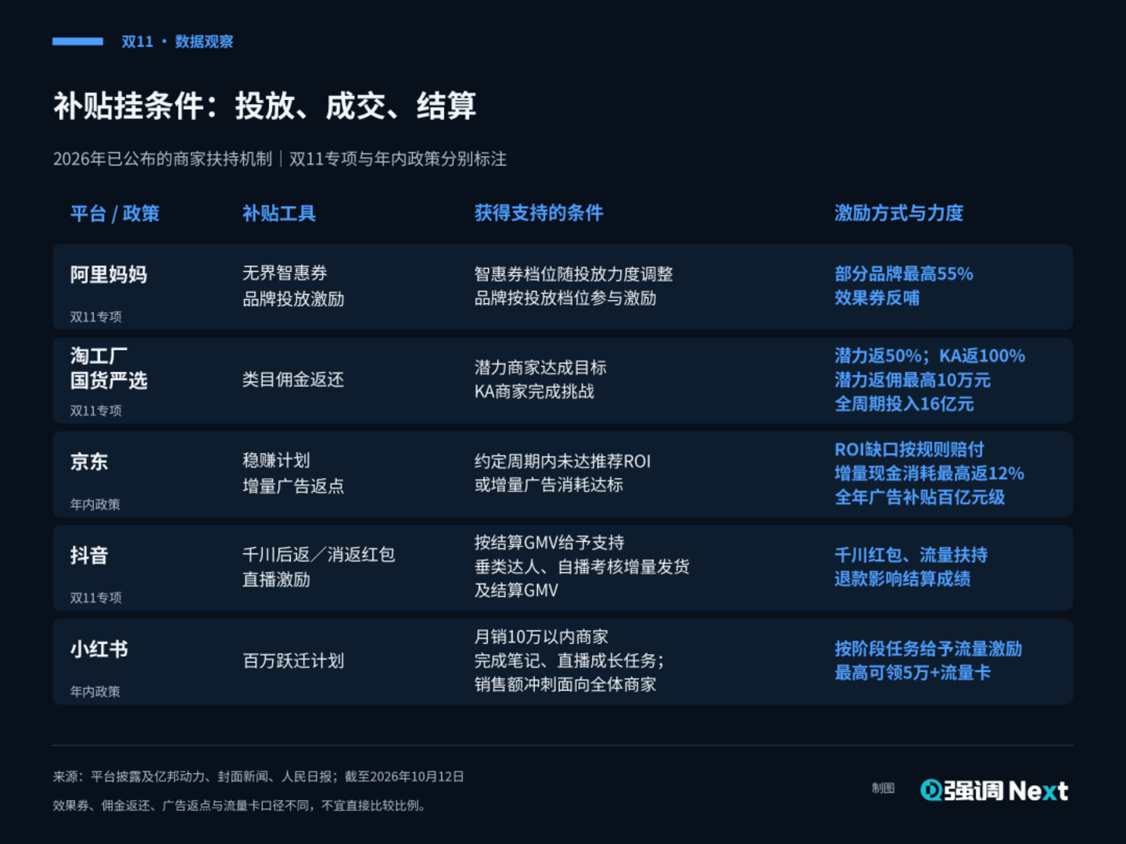Screen dimensions: 1126x844
Task: Click the "获得支持的条件" column header
Action: [x=539, y=213]
